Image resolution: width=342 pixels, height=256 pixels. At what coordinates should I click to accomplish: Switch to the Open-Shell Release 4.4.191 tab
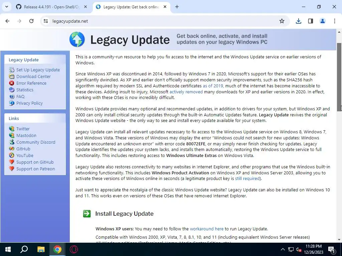(52, 7)
